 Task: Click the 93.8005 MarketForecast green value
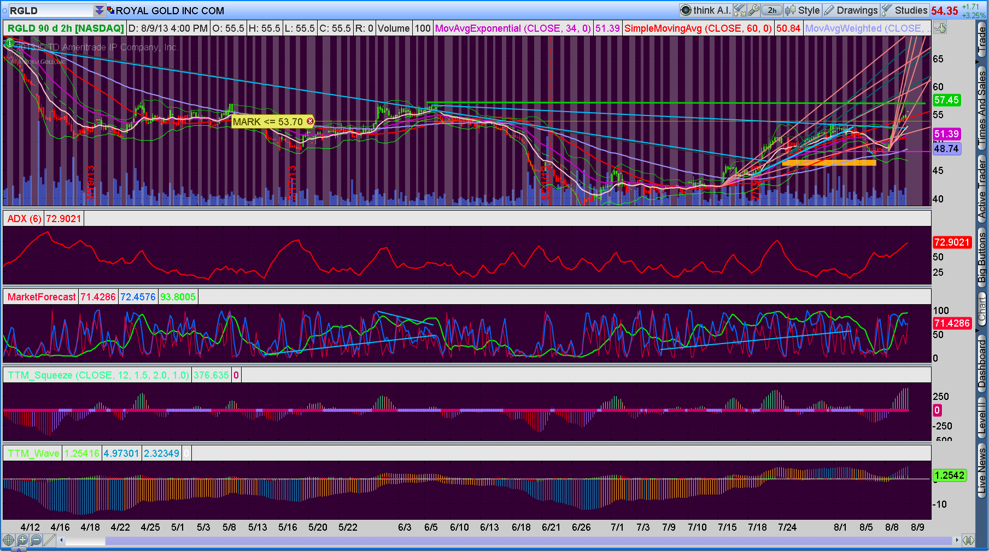178,297
